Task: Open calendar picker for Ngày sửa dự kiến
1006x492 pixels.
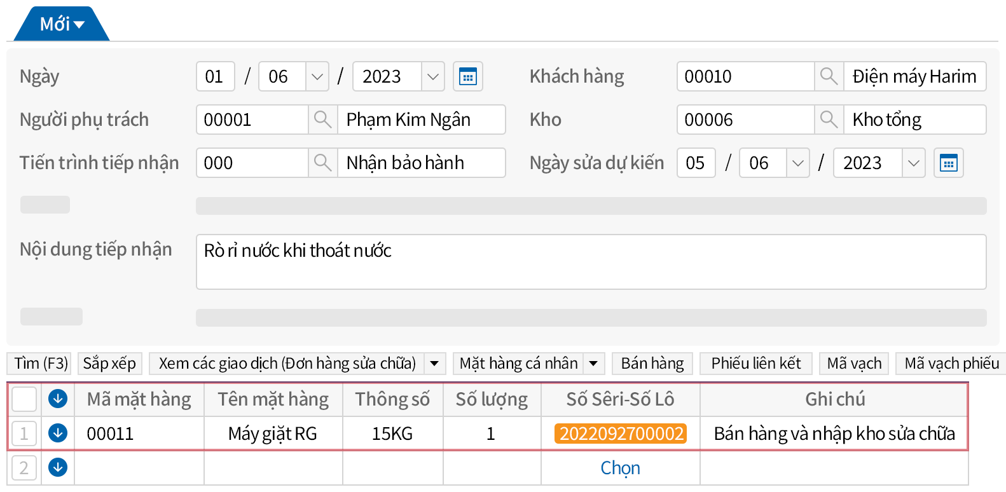Action: (948, 163)
